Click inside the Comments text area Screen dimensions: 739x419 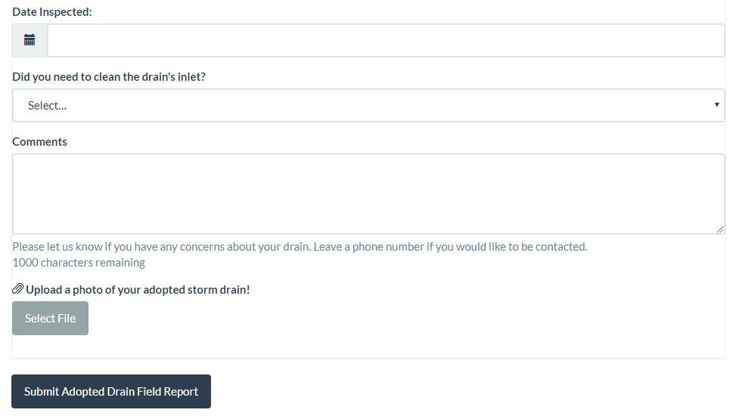[x=368, y=194]
